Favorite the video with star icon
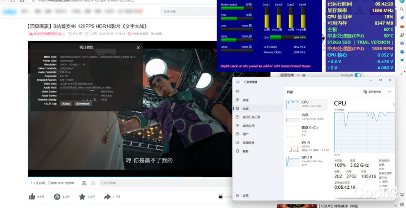The image size is (406, 208). point(82,197)
